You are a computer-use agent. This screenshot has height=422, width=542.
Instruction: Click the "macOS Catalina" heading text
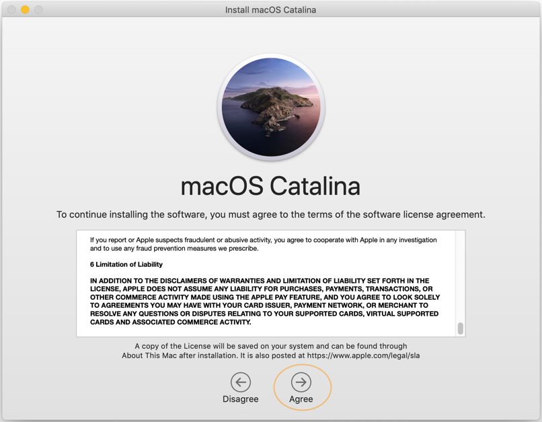click(270, 186)
